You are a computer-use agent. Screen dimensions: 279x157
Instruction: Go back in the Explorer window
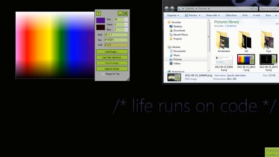[167, 9]
